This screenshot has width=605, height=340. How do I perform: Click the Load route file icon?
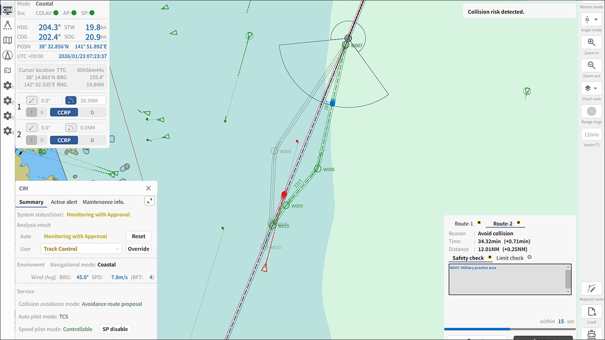point(591,312)
